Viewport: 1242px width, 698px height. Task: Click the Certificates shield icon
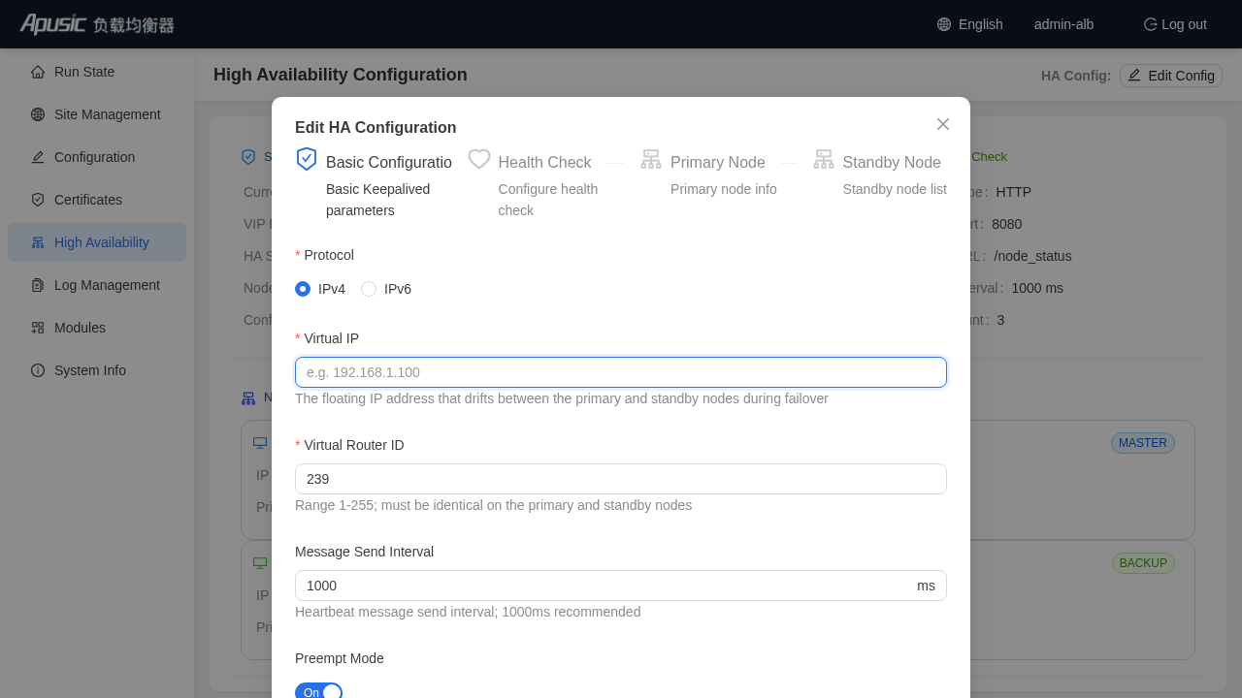(x=38, y=200)
